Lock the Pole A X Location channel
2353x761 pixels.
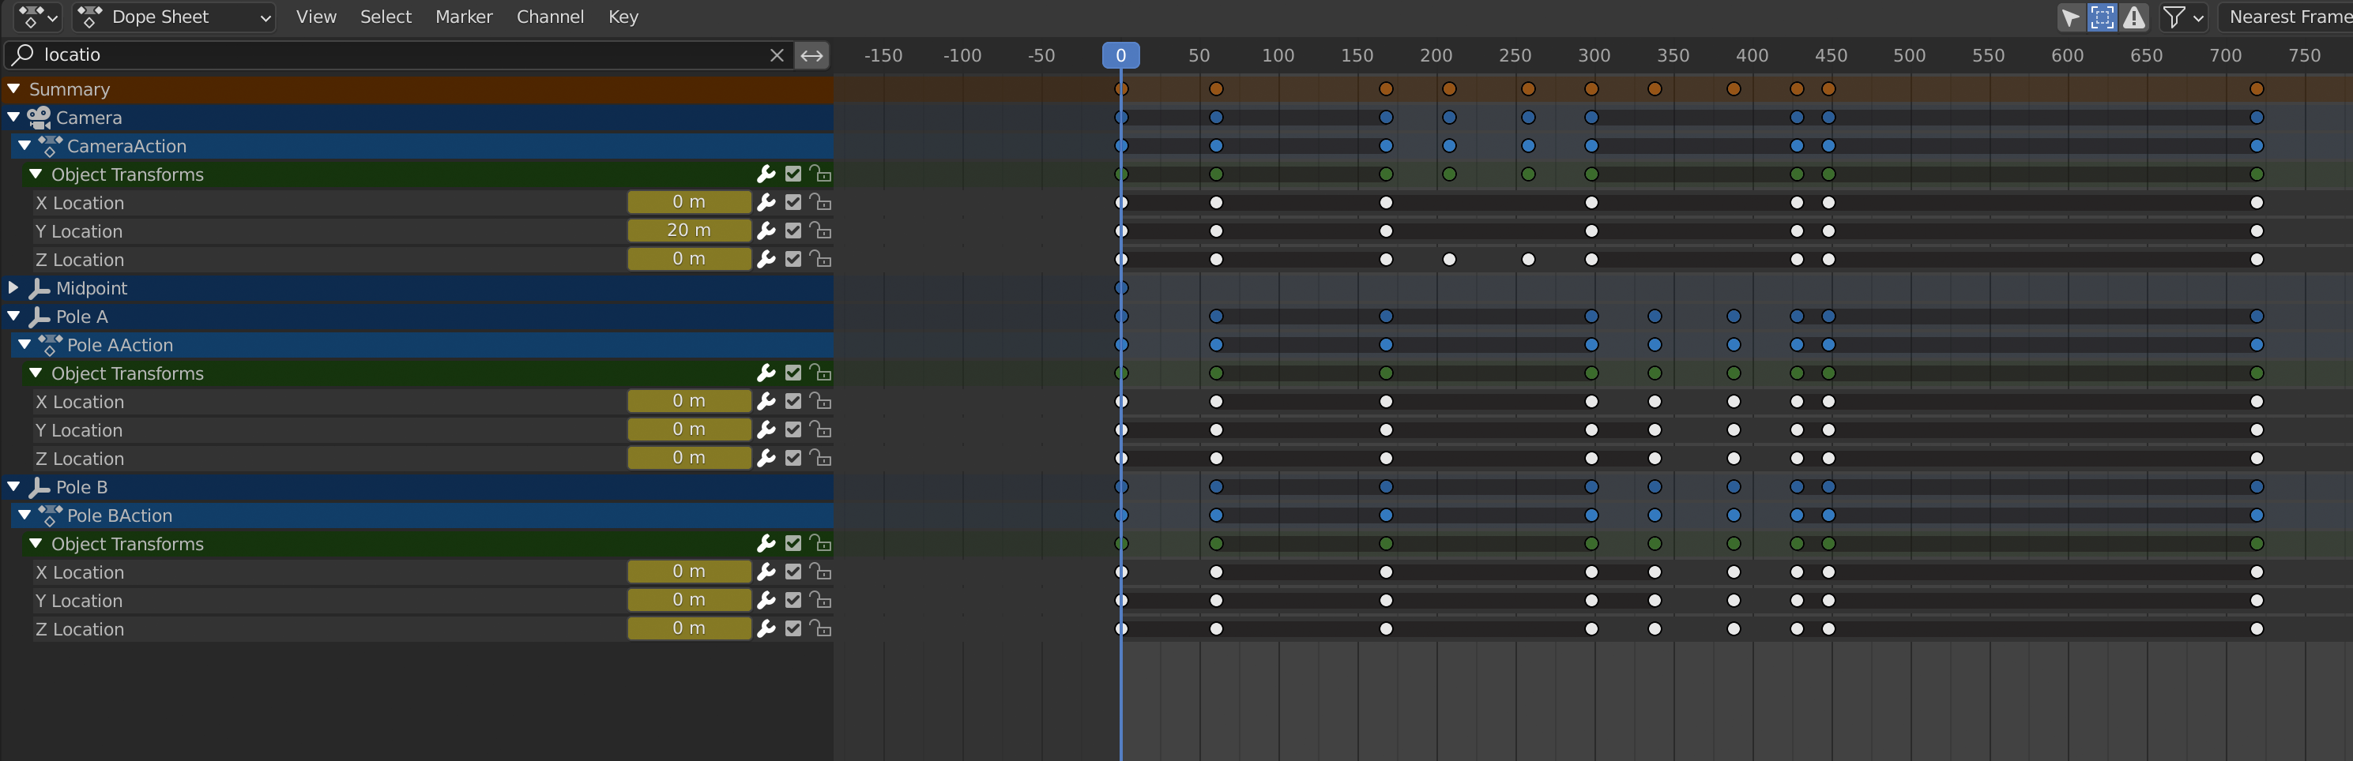pyautogui.click(x=820, y=402)
